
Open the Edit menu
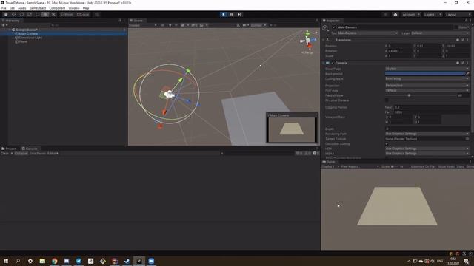(x=12, y=8)
